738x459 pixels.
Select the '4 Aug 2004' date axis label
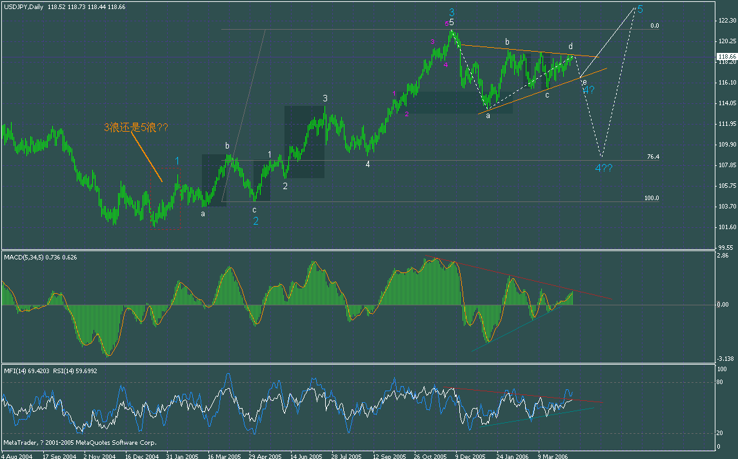coord(18,455)
